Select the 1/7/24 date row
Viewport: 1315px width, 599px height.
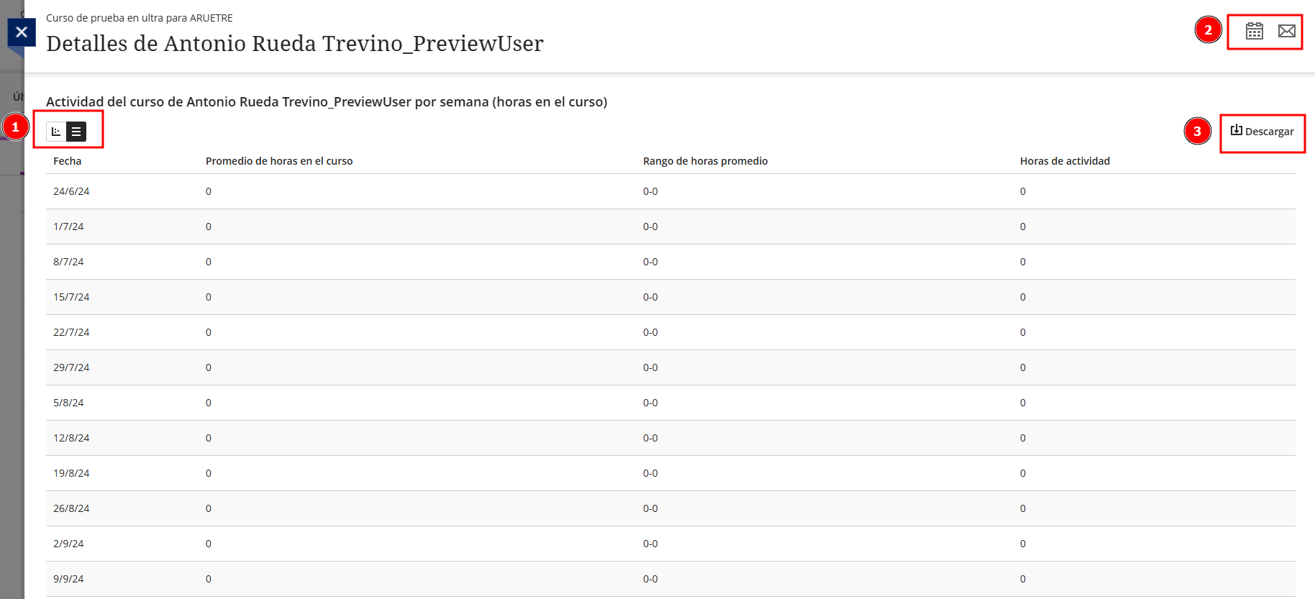click(68, 227)
